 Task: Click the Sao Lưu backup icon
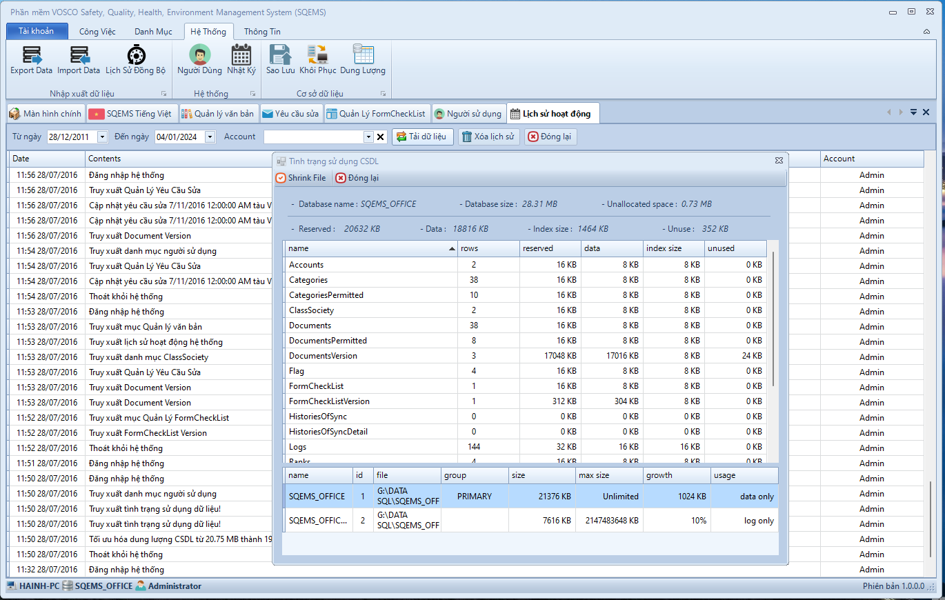(280, 56)
